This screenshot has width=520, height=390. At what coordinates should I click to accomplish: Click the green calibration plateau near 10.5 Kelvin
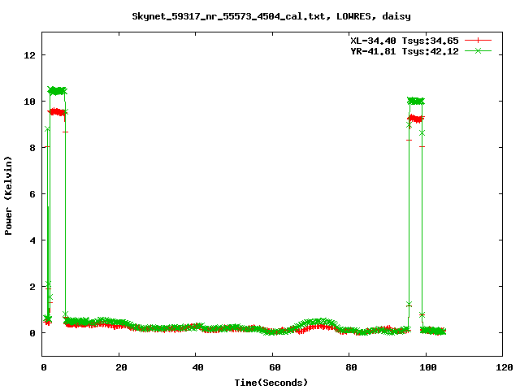pyautogui.click(x=57, y=91)
